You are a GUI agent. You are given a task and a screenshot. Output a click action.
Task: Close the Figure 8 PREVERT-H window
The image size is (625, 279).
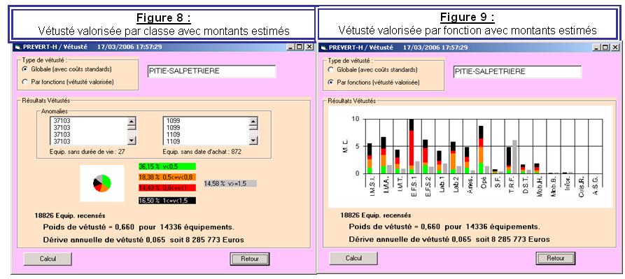(309, 47)
